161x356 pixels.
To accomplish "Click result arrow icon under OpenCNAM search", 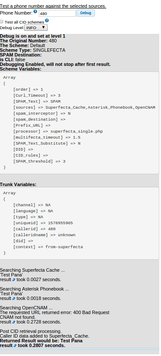I will 14,322.
